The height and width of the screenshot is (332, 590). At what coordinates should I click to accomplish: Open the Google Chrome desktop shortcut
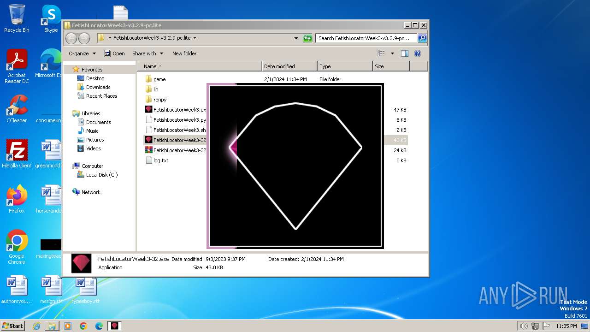(x=17, y=247)
